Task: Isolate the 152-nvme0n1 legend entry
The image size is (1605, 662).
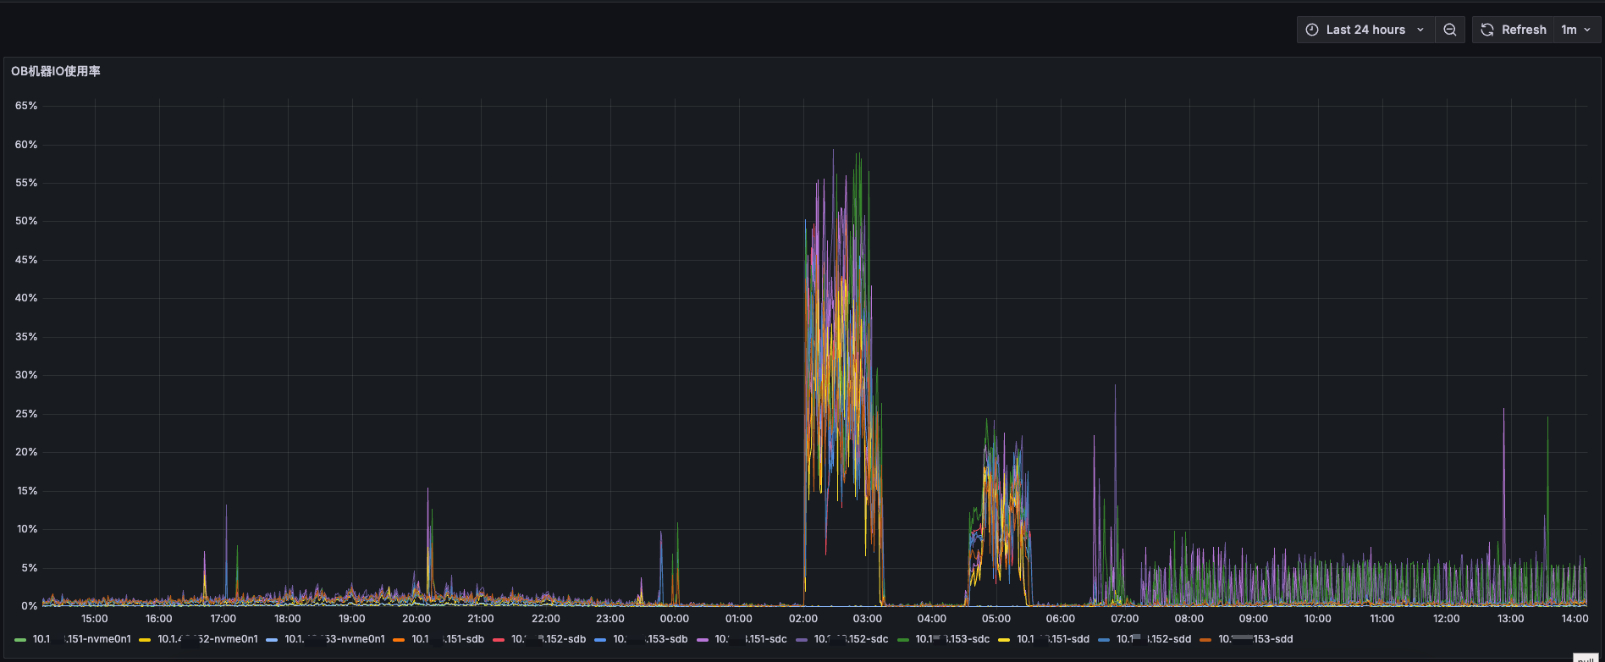Action: (207, 639)
